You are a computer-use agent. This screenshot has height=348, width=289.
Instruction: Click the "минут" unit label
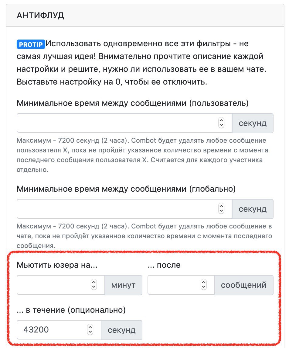pyautogui.click(x=123, y=285)
